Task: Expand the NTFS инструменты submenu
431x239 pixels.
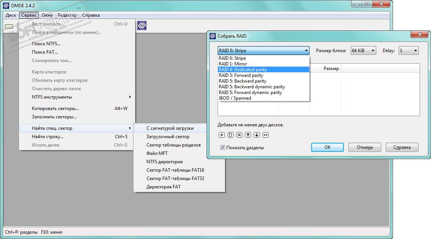Action: click(x=77, y=97)
